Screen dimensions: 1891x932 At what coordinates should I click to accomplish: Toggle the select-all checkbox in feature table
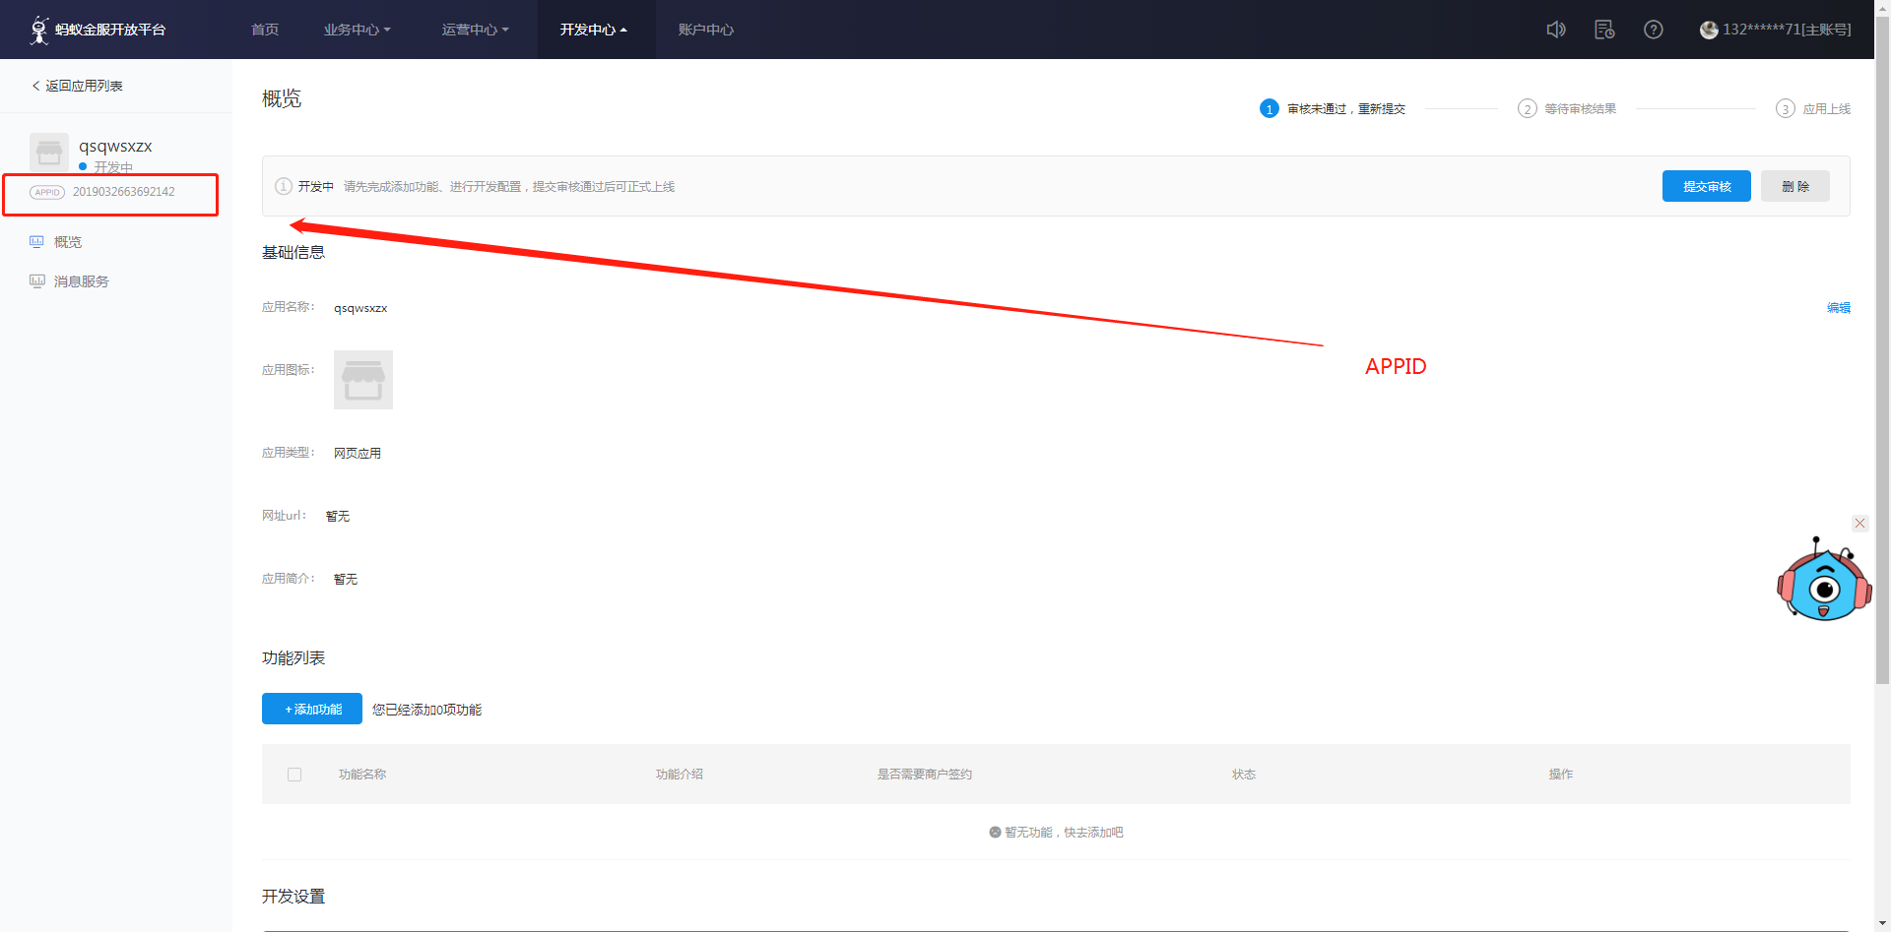294,775
